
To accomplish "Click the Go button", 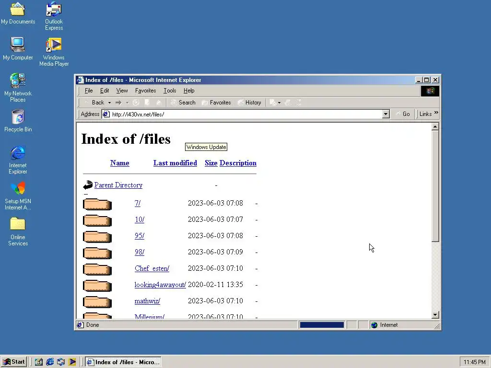I will click(403, 114).
